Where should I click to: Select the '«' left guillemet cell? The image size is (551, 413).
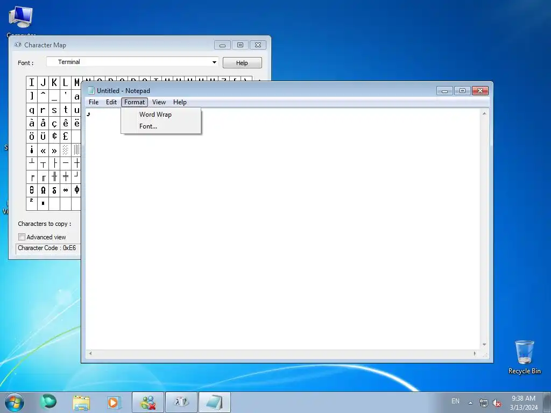(x=43, y=150)
